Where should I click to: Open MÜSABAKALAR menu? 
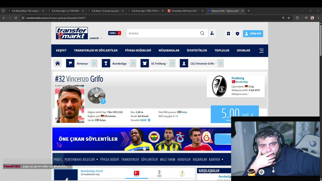[169, 51]
